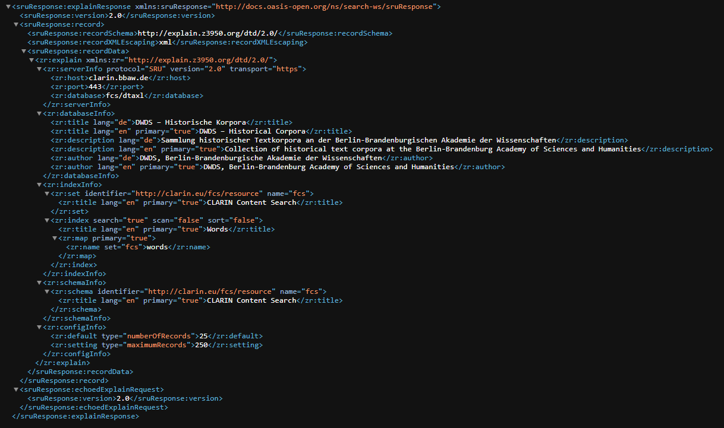Collapse the zr:map primary element
Viewport: 724px width, 428px height.
coord(54,238)
